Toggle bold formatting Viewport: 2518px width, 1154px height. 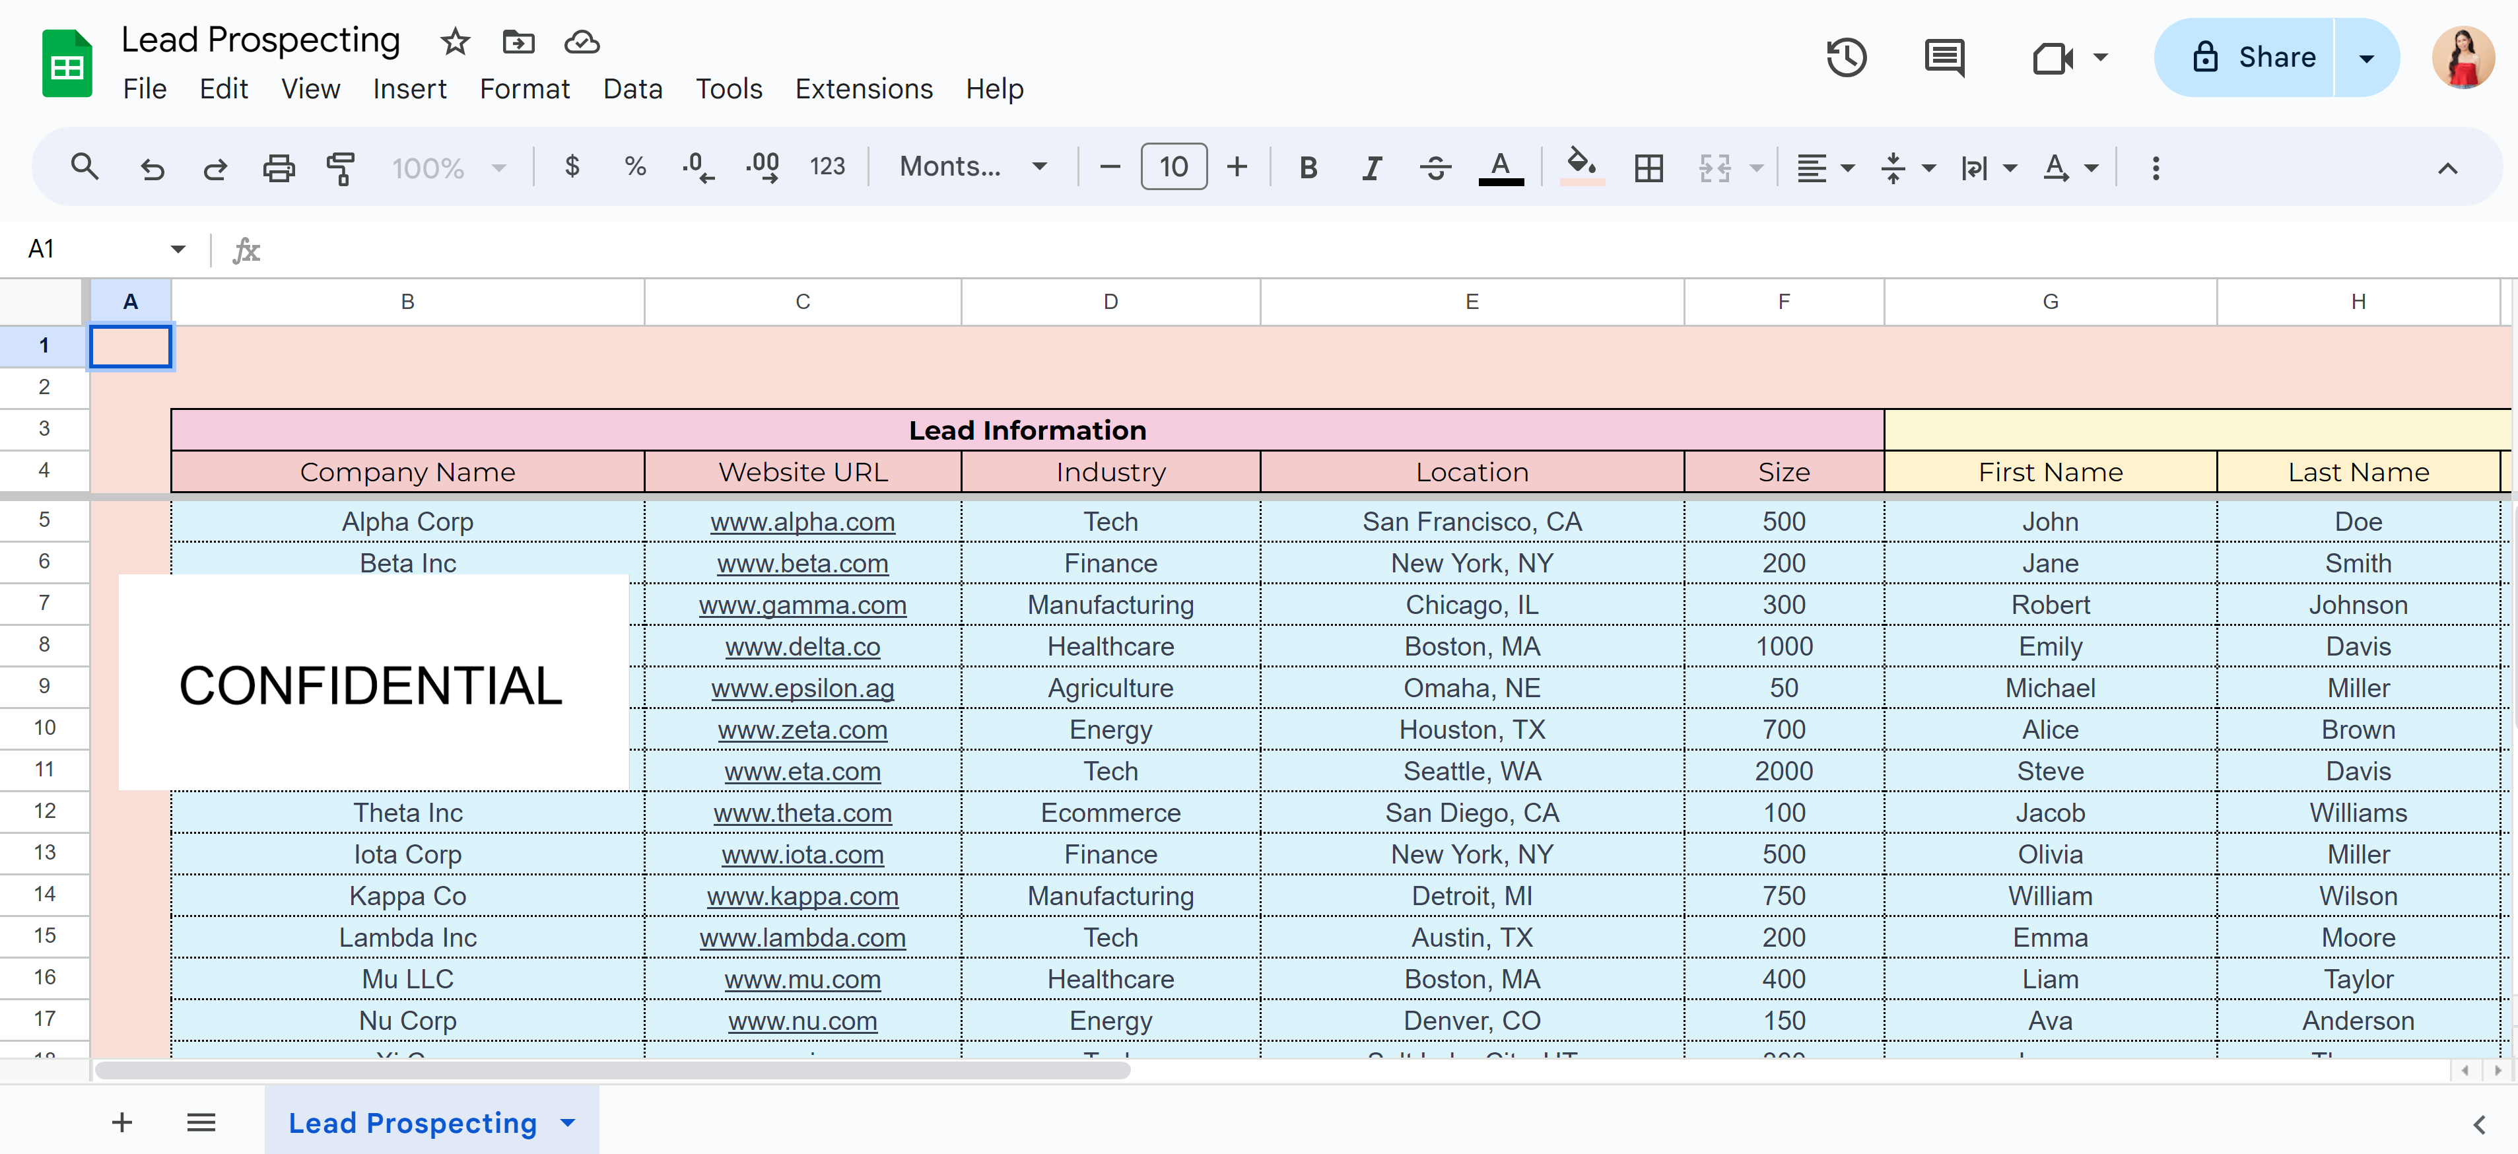[x=1308, y=168]
